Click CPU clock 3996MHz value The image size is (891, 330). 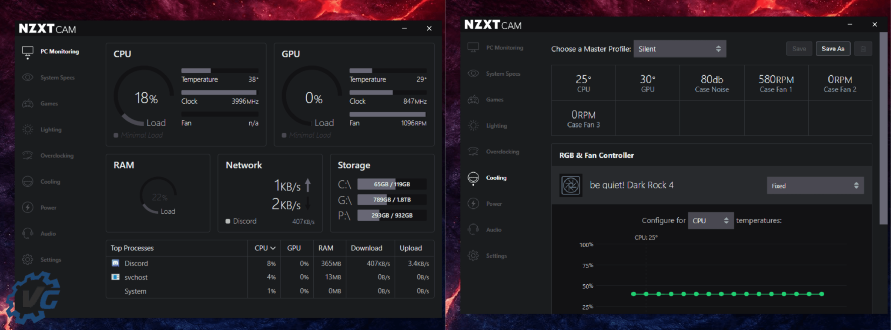click(245, 101)
